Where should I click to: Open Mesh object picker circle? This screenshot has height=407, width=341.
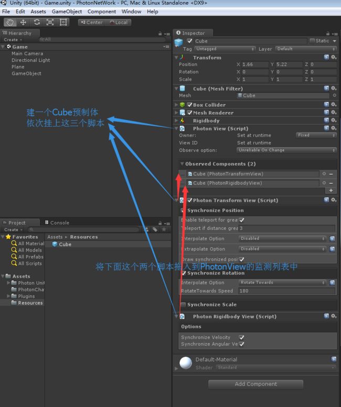click(334, 95)
